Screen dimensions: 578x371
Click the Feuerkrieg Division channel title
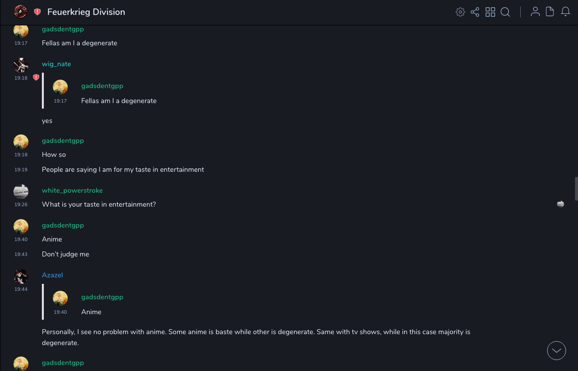click(86, 12)
